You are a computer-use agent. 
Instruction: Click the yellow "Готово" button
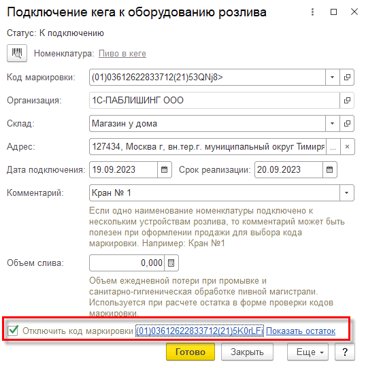coord(190,352)
